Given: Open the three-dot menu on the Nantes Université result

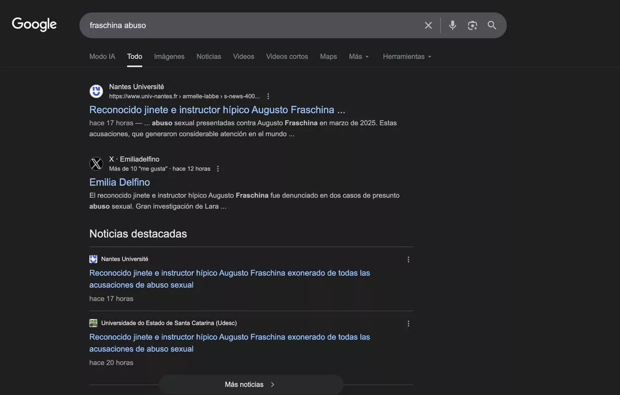Looking at the screenshot, I should pyautogui.click(x=268, y=96).
